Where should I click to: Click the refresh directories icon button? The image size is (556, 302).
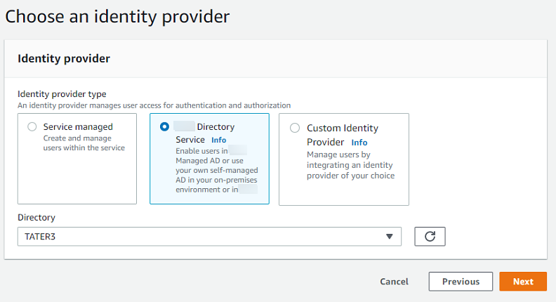430,237
